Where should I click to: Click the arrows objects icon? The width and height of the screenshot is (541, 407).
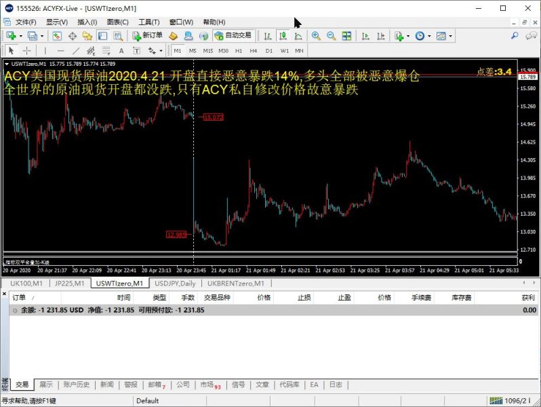pyautogui.click(x=152, y=51)
